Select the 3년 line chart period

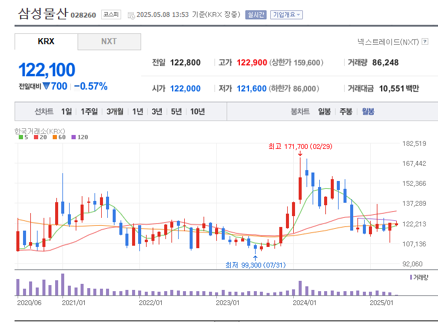[157, 111]
